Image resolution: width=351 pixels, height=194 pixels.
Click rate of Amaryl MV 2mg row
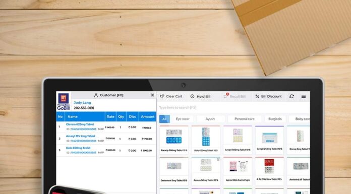[110, 139]
